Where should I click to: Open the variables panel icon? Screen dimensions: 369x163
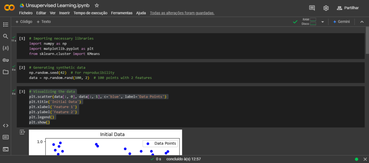click(x=5, y=48)
